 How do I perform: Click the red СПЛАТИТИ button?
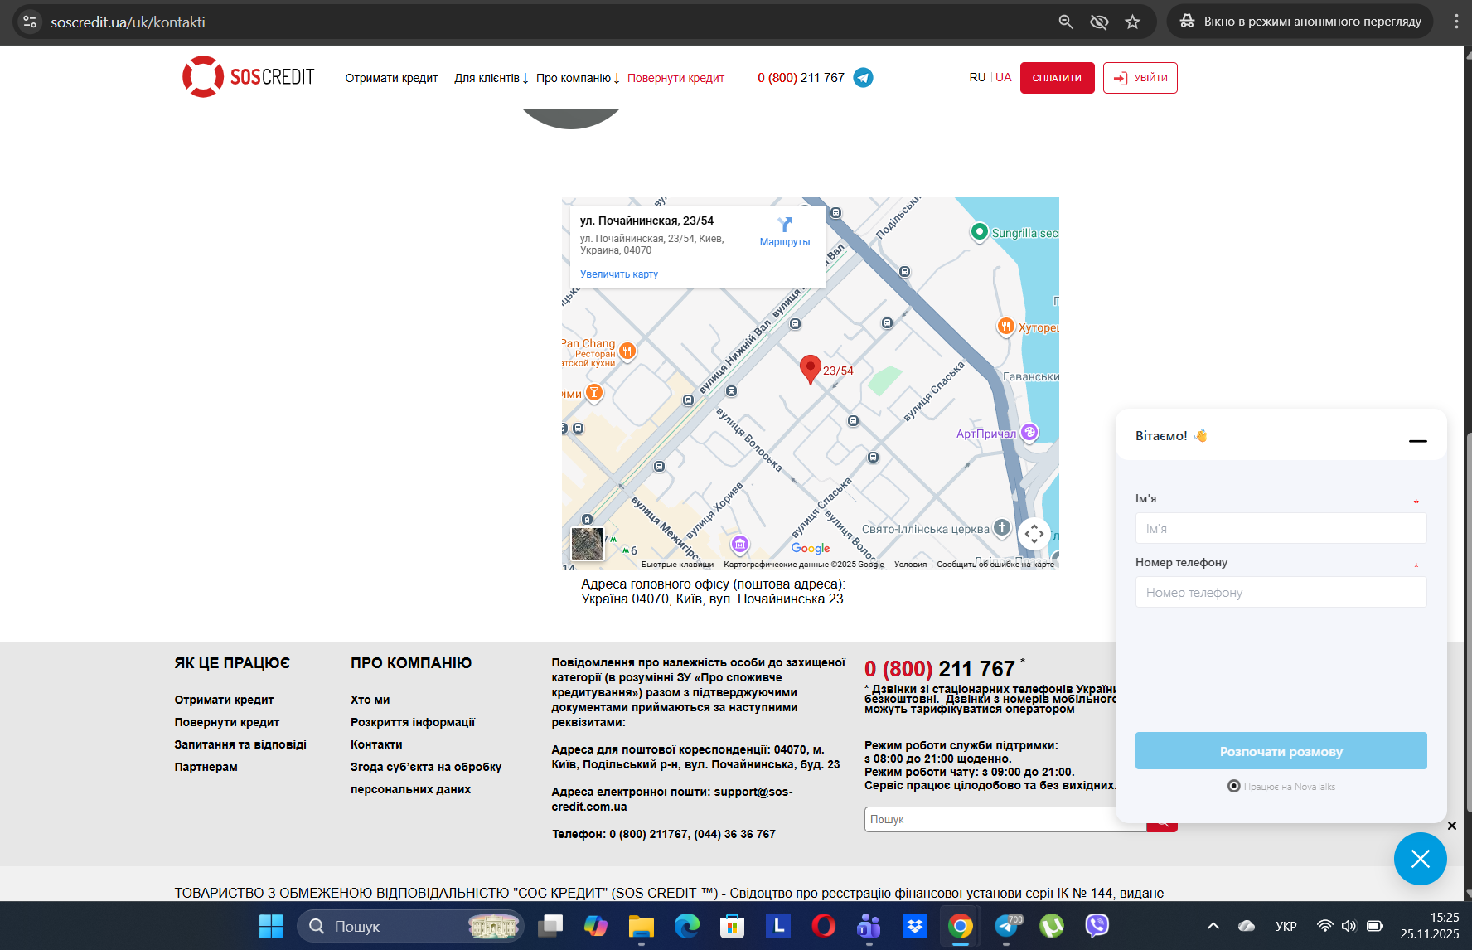(x=1057, y=78)
